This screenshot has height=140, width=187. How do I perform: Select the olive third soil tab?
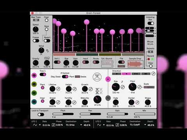(x=110, y=54)
